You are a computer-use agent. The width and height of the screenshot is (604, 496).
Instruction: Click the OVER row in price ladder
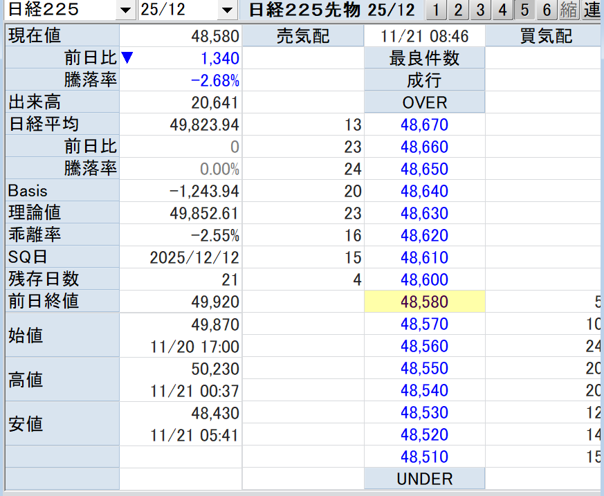coord(424,102)
